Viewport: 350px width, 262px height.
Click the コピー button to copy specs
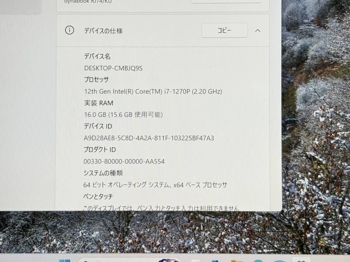tap(225, 30)
